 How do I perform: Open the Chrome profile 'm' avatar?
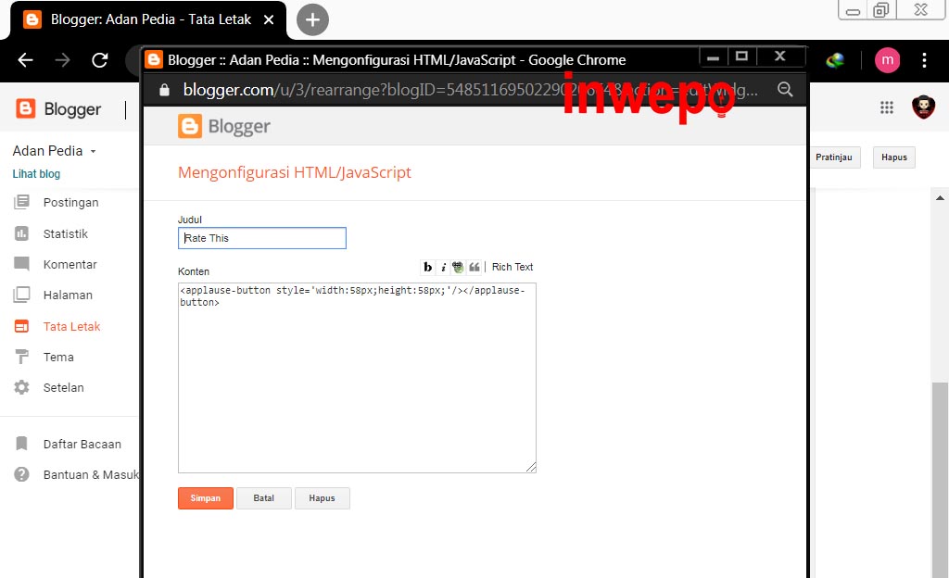887,60
